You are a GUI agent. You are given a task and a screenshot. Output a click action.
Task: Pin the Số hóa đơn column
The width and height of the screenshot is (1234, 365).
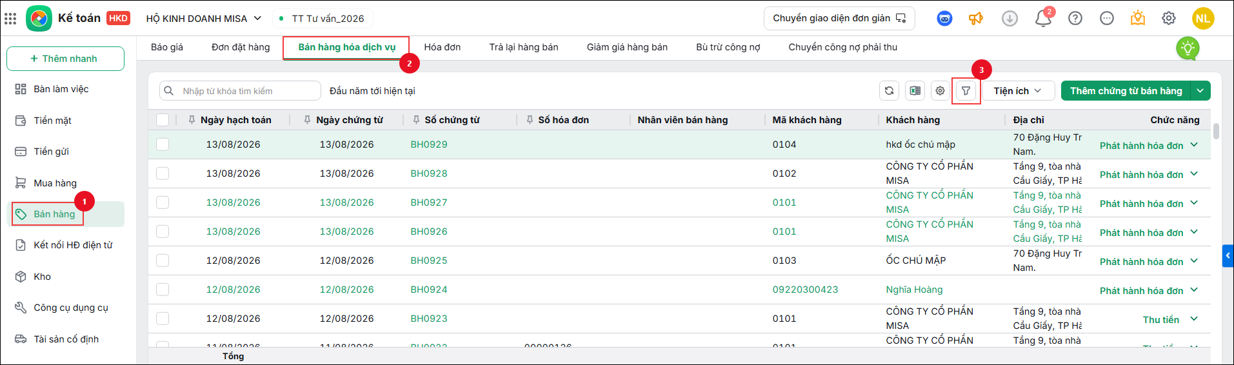530,120
